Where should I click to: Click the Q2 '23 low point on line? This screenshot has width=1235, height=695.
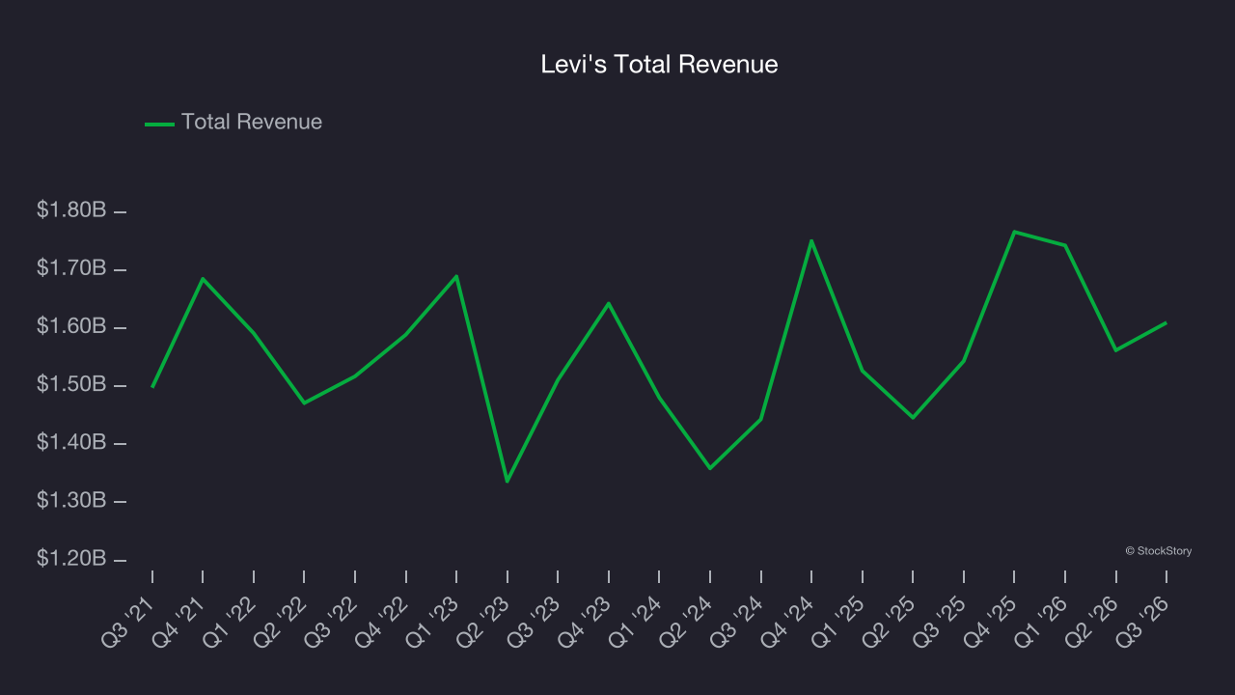pos(508,481)
